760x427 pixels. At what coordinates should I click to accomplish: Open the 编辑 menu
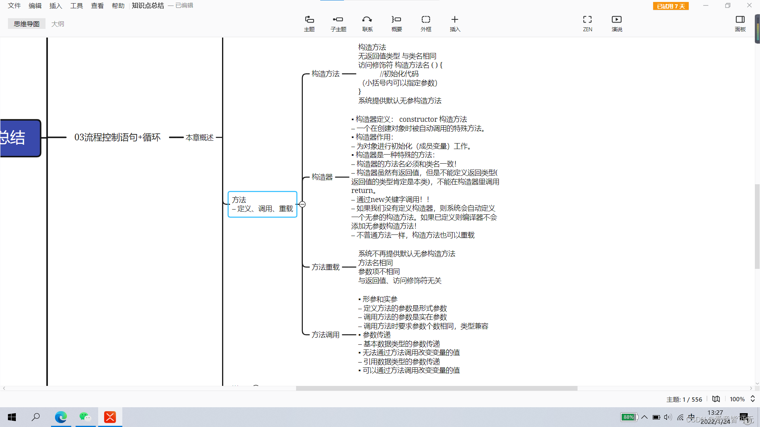[x=35, y=6]
